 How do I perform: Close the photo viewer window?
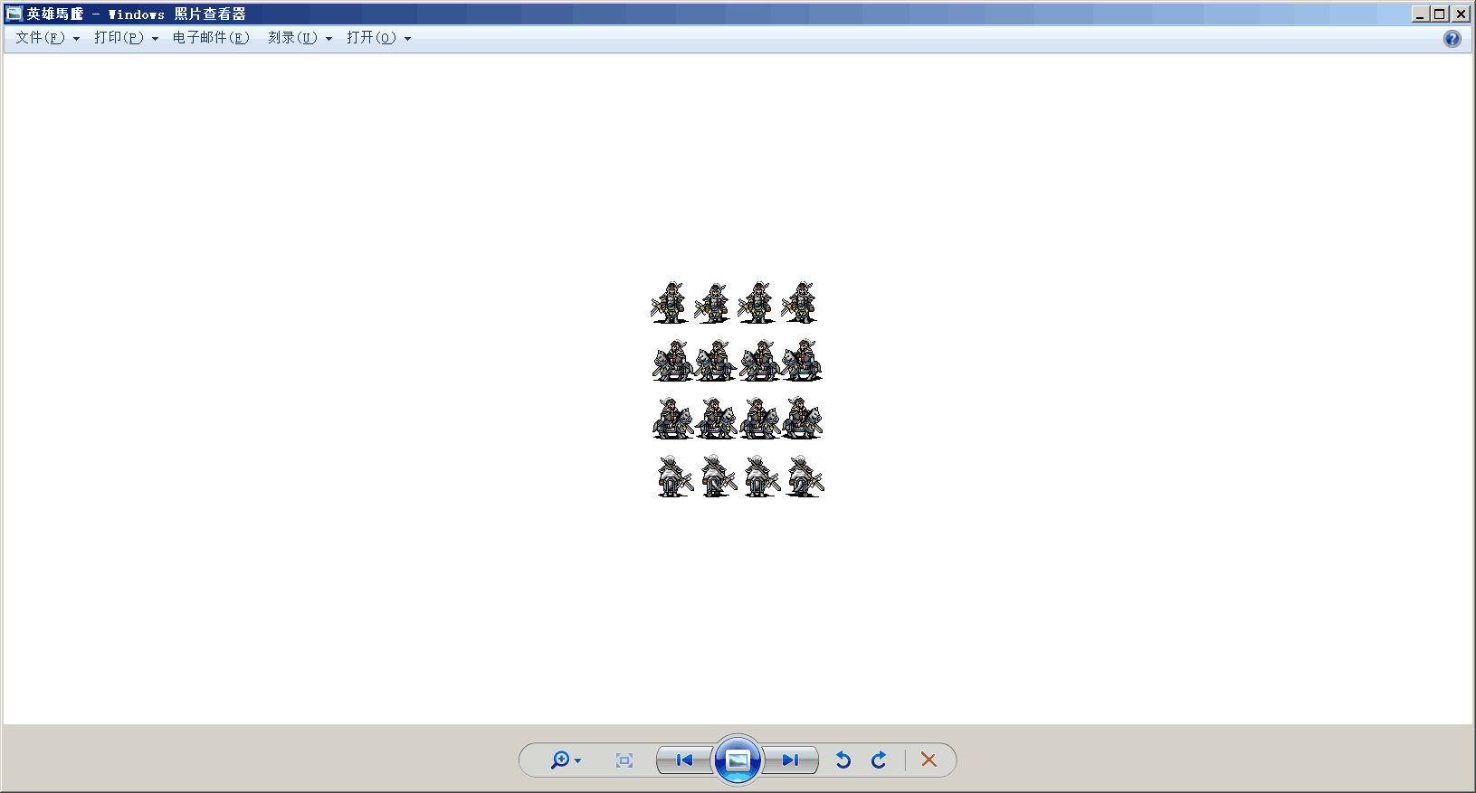pos(1461,14)
